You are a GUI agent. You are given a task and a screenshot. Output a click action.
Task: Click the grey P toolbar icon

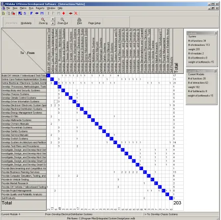(x=53, y=13)
